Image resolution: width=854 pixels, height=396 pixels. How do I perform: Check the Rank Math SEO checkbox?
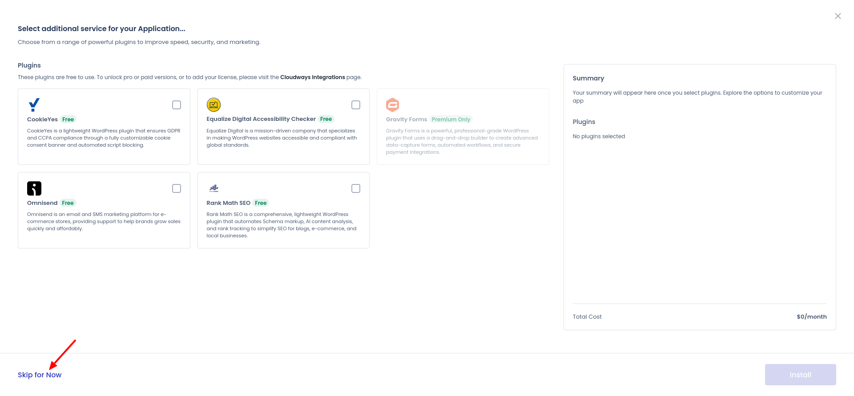356,188
